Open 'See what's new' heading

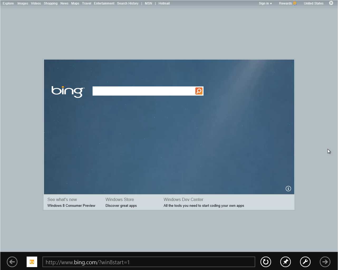point(62,199)
